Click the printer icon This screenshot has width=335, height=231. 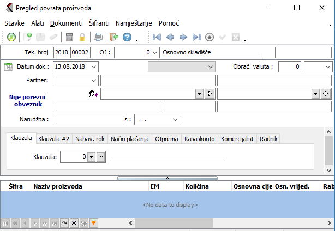98,37
